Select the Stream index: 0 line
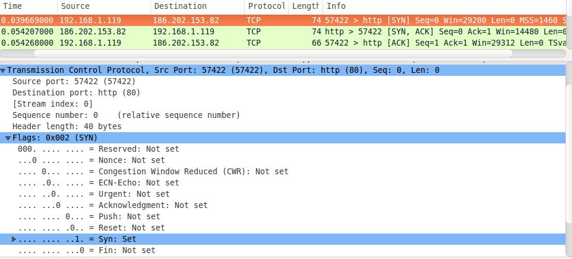This screenshot has width=572, height=259. (52, 104)
